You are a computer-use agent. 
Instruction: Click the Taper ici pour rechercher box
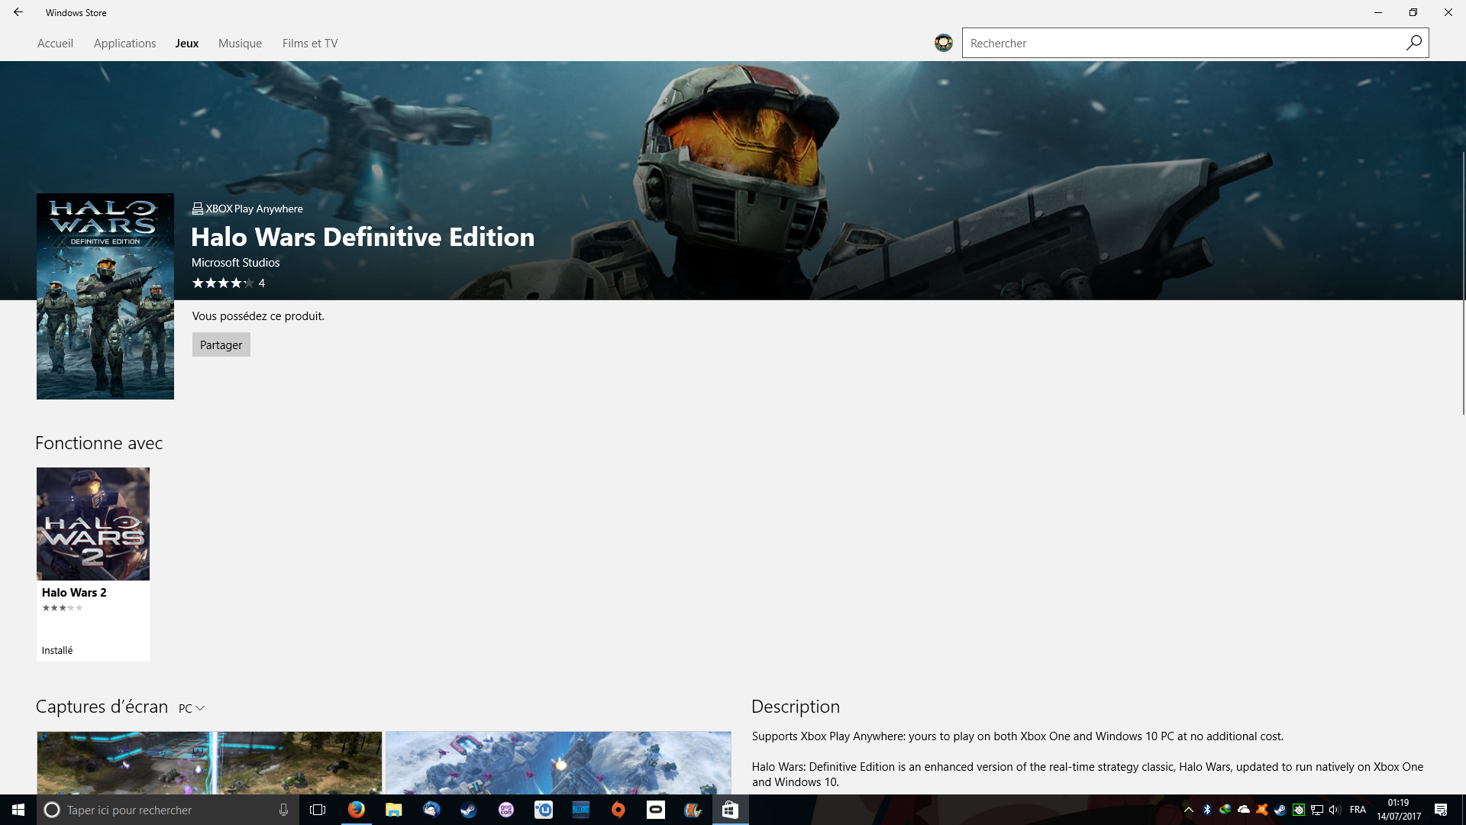coord(168,810)
